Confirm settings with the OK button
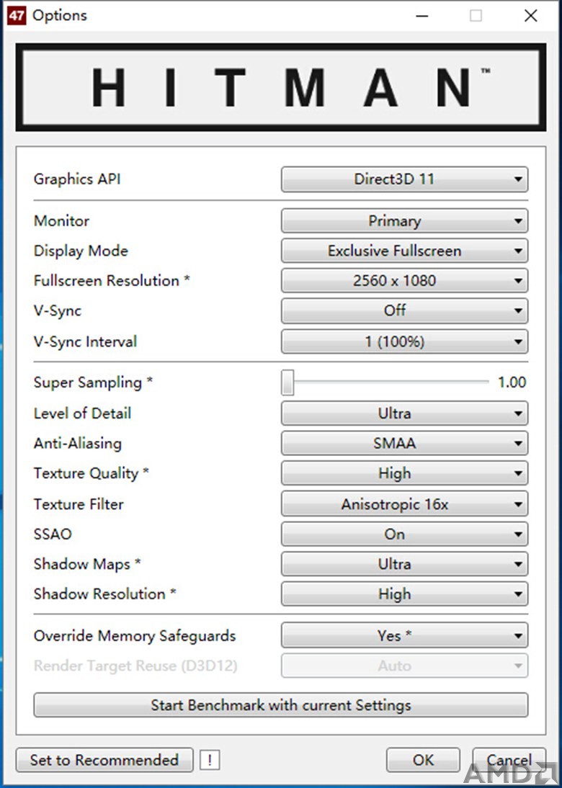The width and height of the screenshot is (562, 788). click(x=423, y=760)
